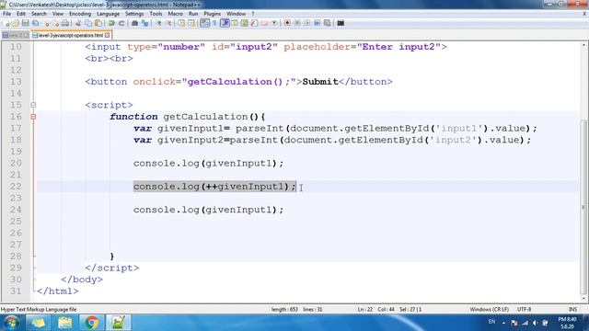Toggle the Word wrap toolbar button
The width and height of the screenshot is (589, 331).
point(204,23)
